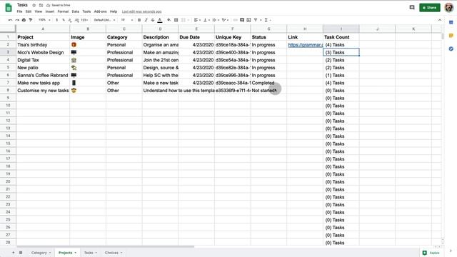The height and width of the screenshot is (257, 457).
Task: Open the Projects tab dropdown arrow
Action: [x=76, y=253]
